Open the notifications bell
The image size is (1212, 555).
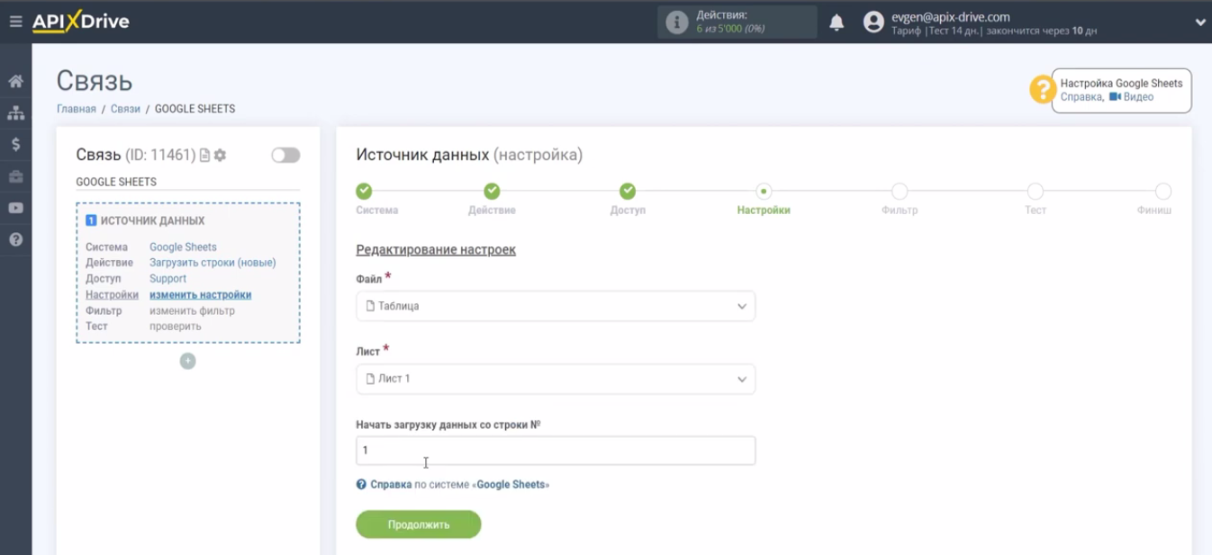click(x=837, y=22)
